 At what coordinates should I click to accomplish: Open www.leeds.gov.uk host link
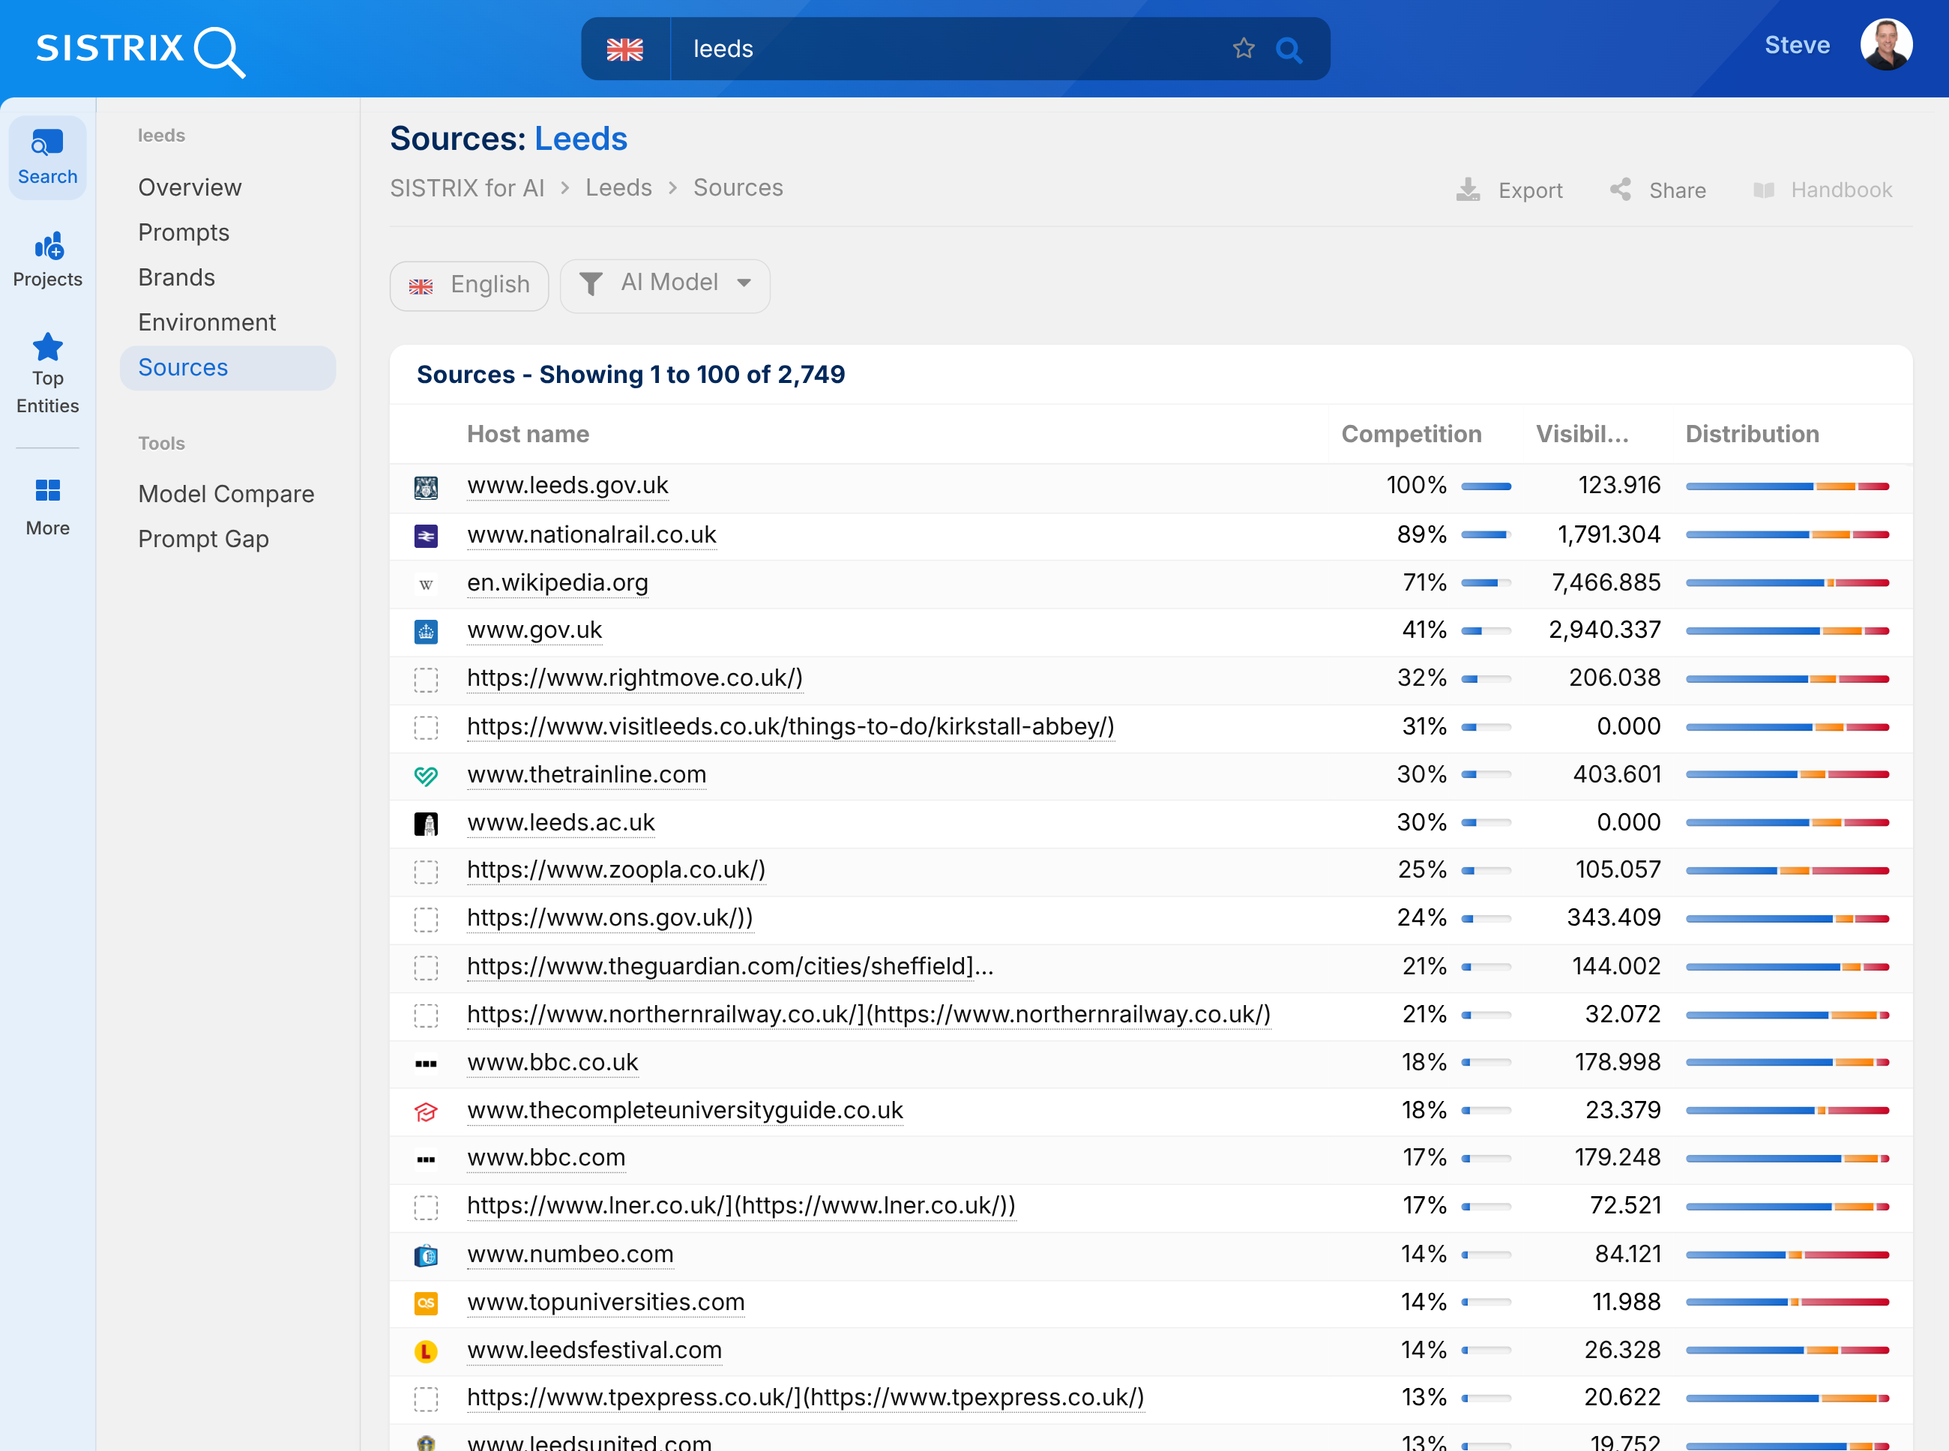tap(567, 485)
